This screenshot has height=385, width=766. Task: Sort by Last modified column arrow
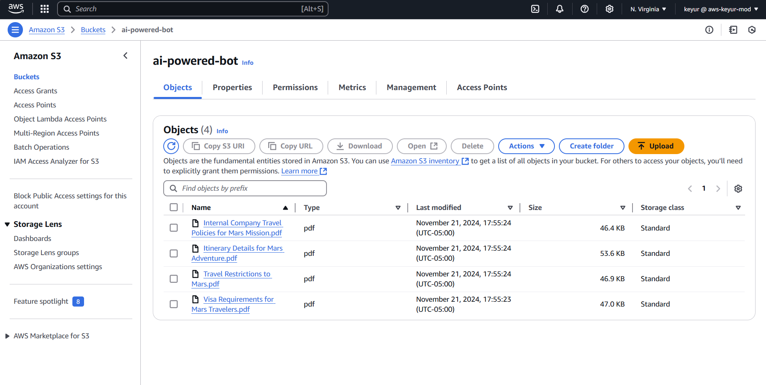[x=510, y=208]
